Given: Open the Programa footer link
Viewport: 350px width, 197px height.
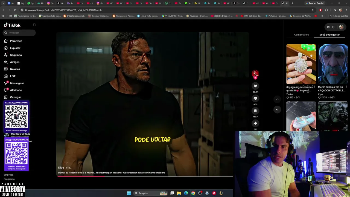Looking at the screenshot, I should click(9, 179).
